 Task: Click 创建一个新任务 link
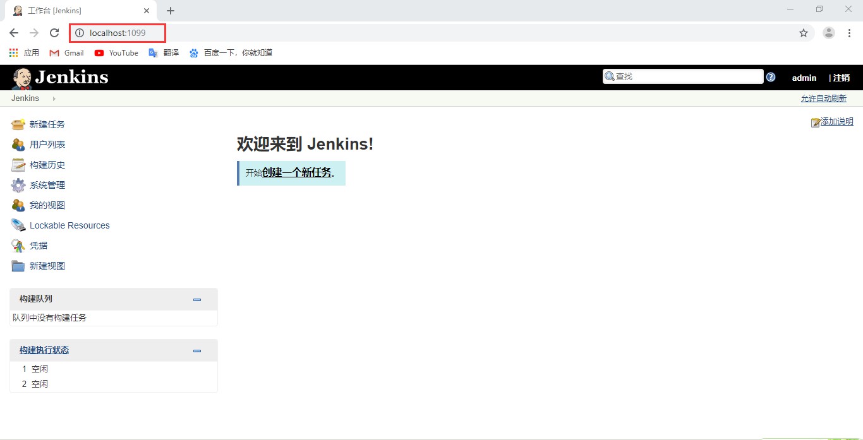pos(297,172)
